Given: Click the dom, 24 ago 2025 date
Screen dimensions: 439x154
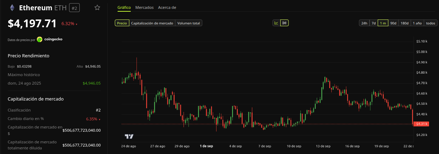Looking at the screenshot, I should tap(24, 83).
